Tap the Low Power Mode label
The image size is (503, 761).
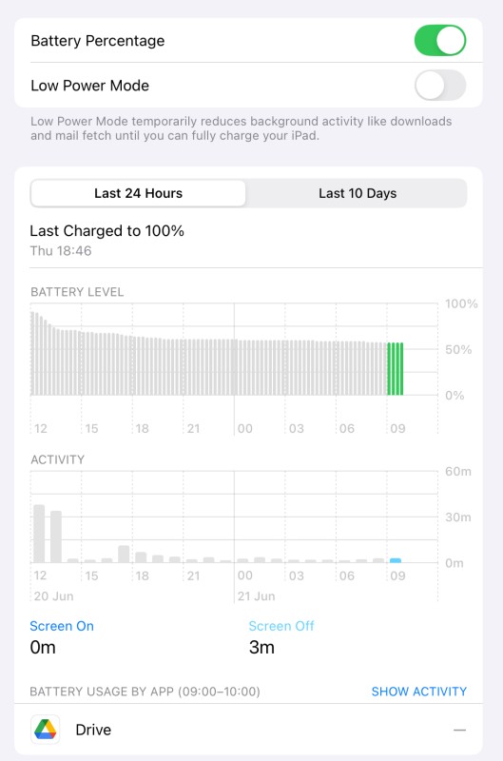pos(89,86)
